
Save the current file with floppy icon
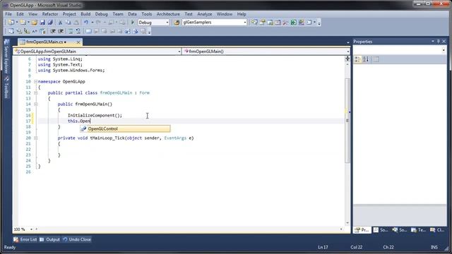point(42,23)
